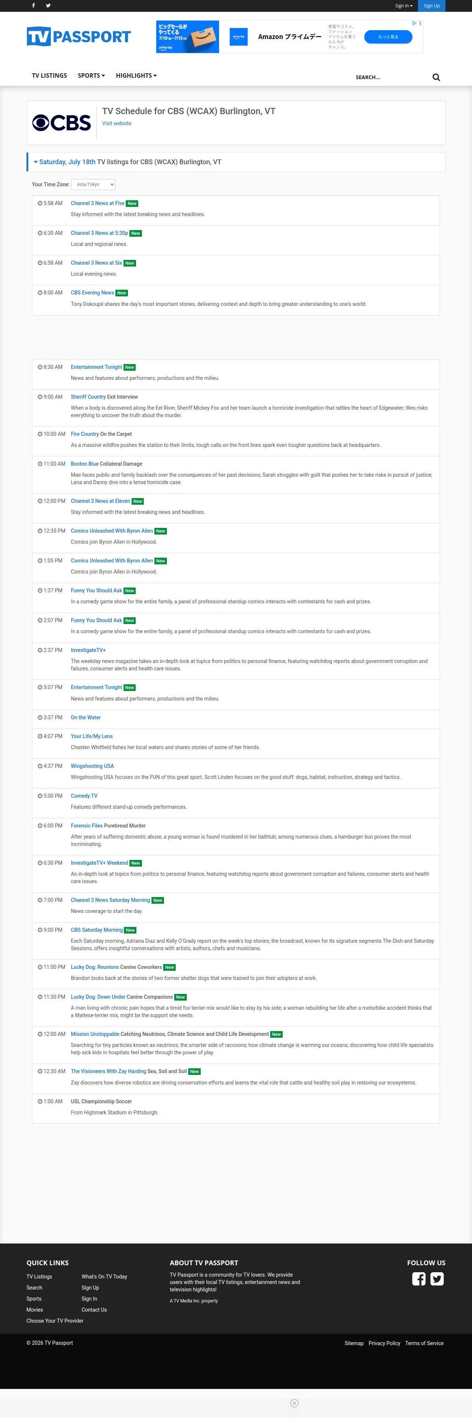Open Channel 3 News Saturday Morning listing

(x=110, y=900)
